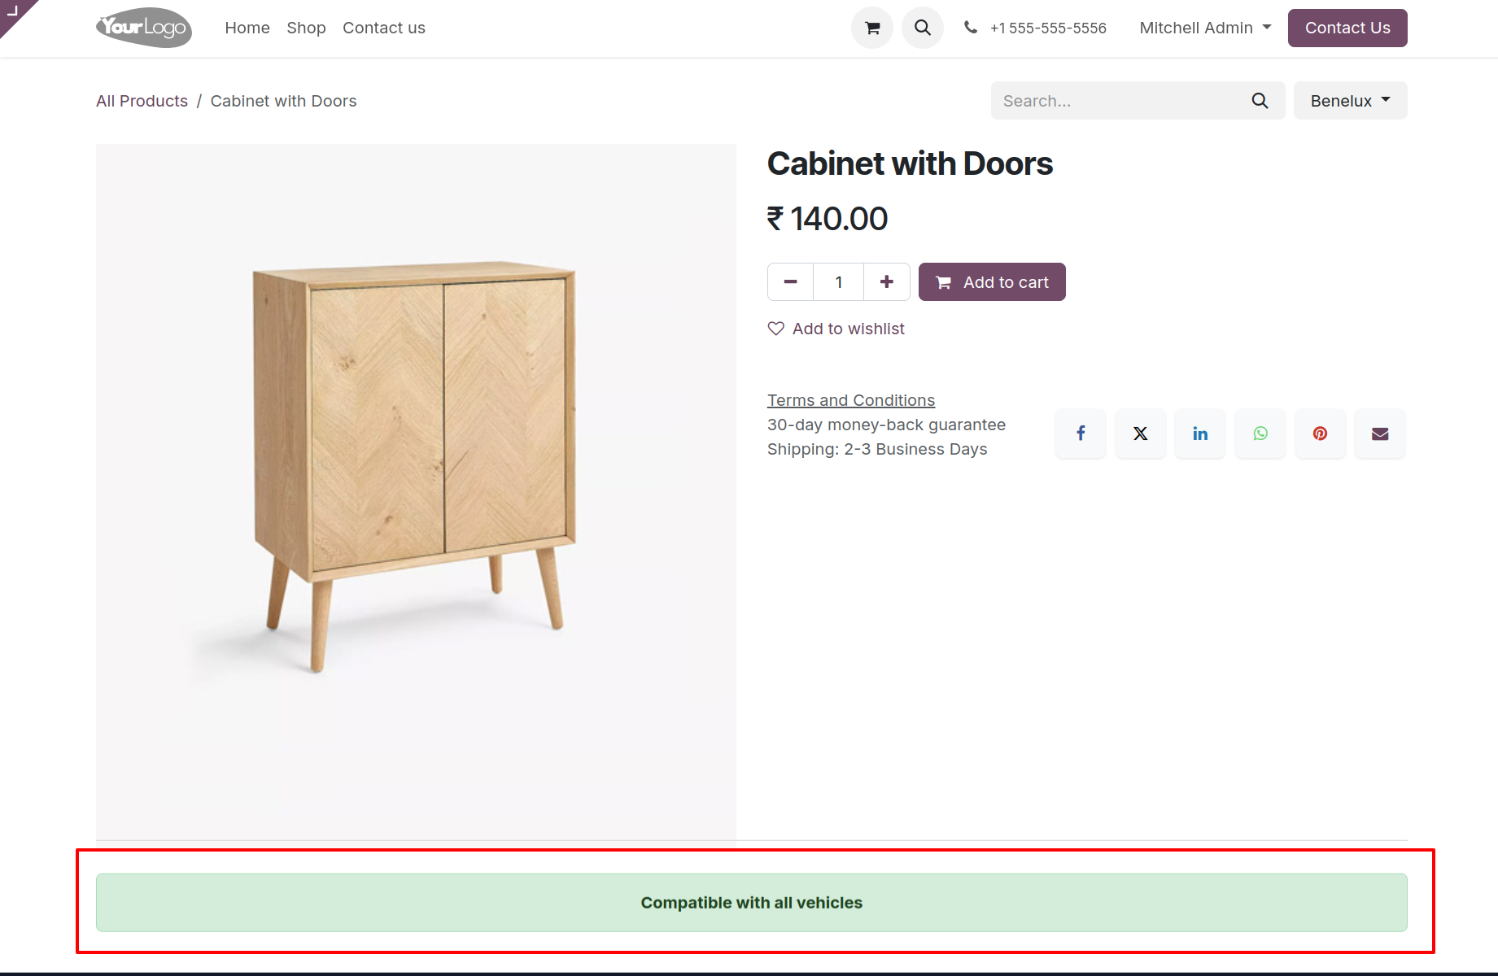Expand the Benelux pricelist dropdown
1498x976 pixels.
(1350, 101)
